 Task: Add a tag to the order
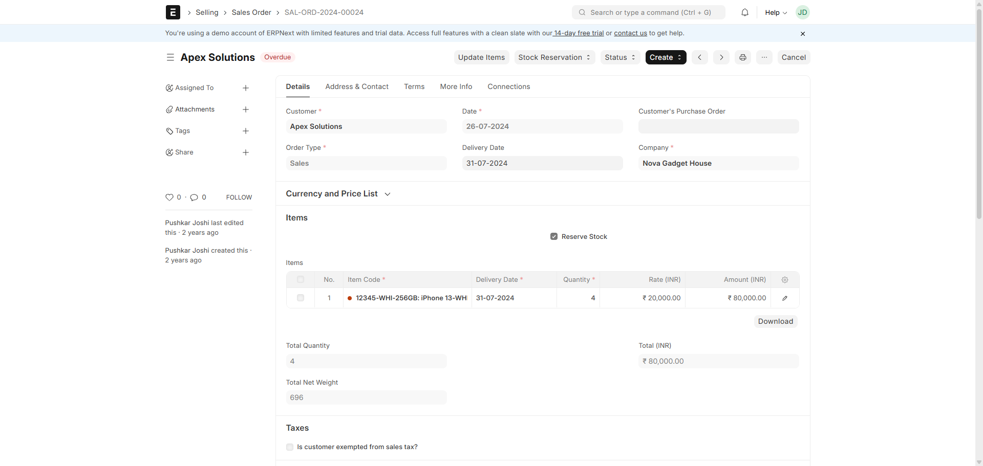coord(246,131)
